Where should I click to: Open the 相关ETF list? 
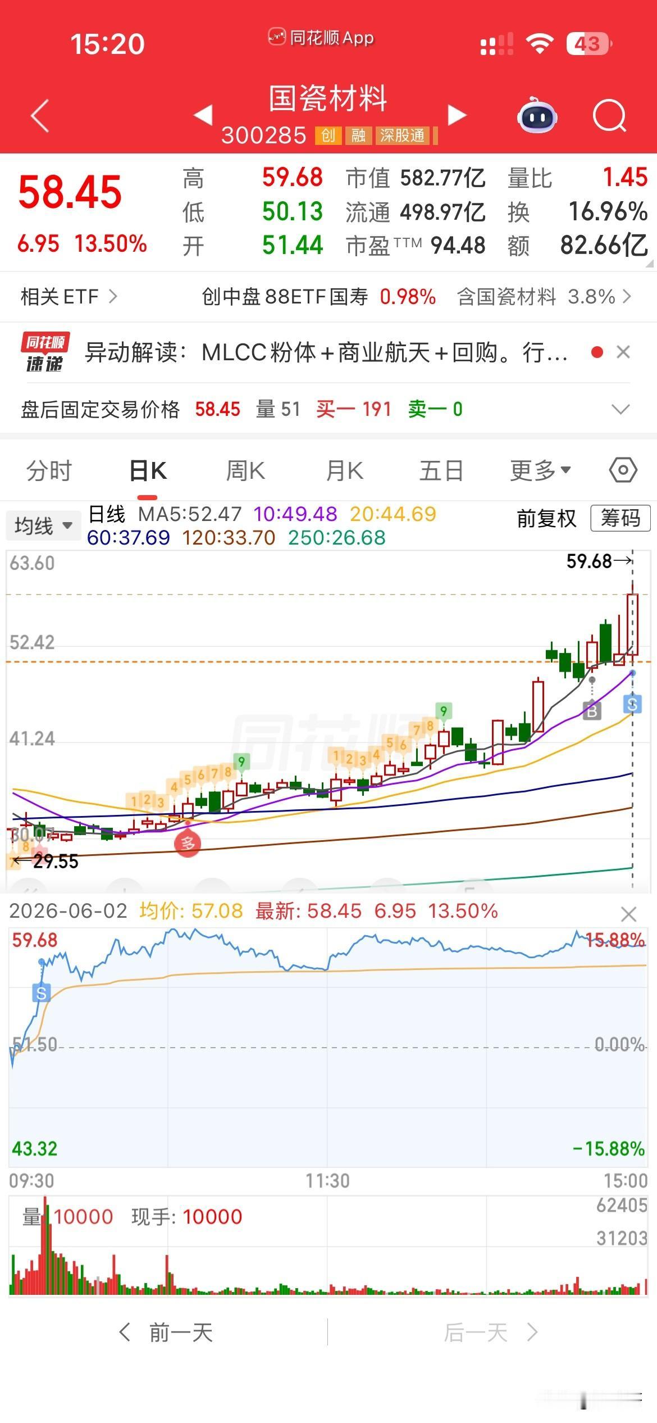pyautogui.click(x=69, y=296)
